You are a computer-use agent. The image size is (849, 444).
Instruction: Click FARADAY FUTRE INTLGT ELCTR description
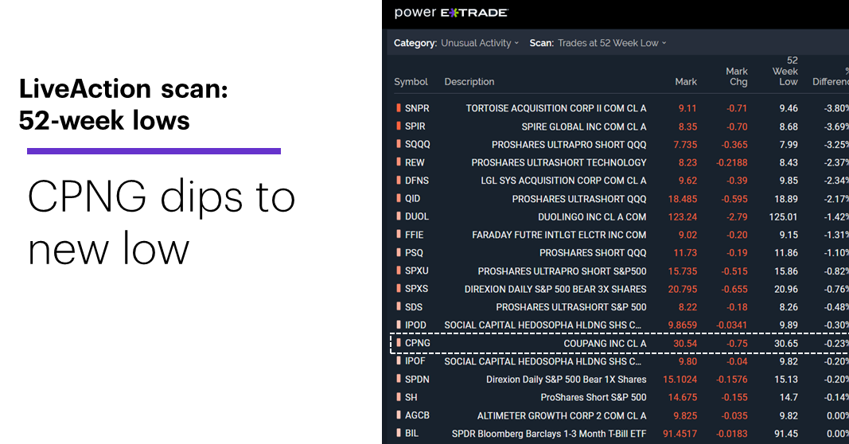point(559,235)
